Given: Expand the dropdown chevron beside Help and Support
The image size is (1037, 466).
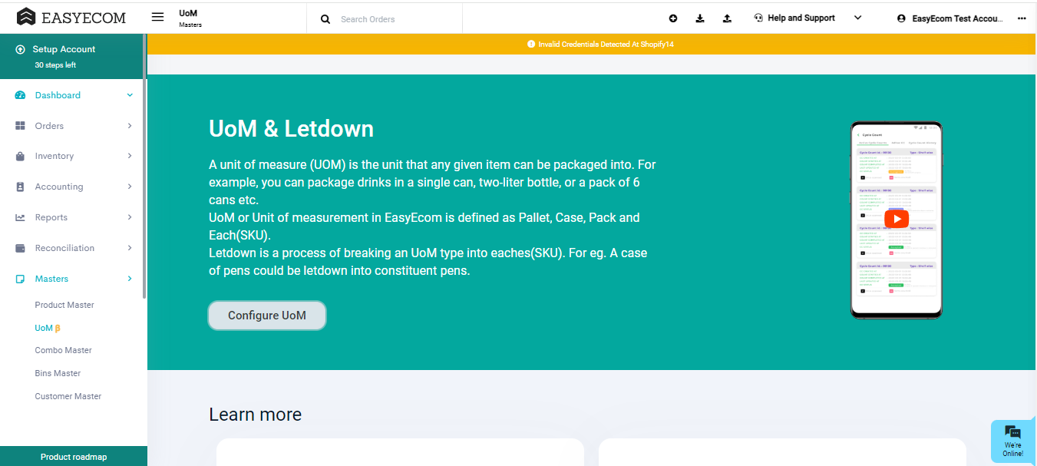Looking at the screenshot, I should coord(858,18).
